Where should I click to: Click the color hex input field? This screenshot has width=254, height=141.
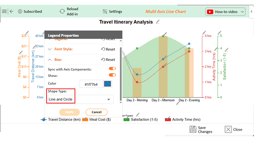pos(91,84)
